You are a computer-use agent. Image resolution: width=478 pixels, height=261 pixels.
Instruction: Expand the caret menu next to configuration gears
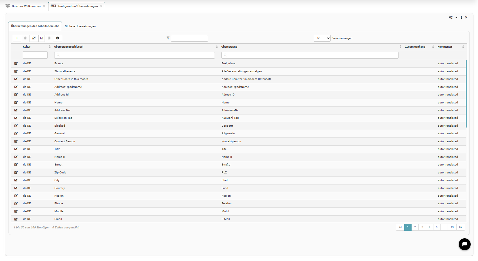pyautogui.click(x=456, y=18)
